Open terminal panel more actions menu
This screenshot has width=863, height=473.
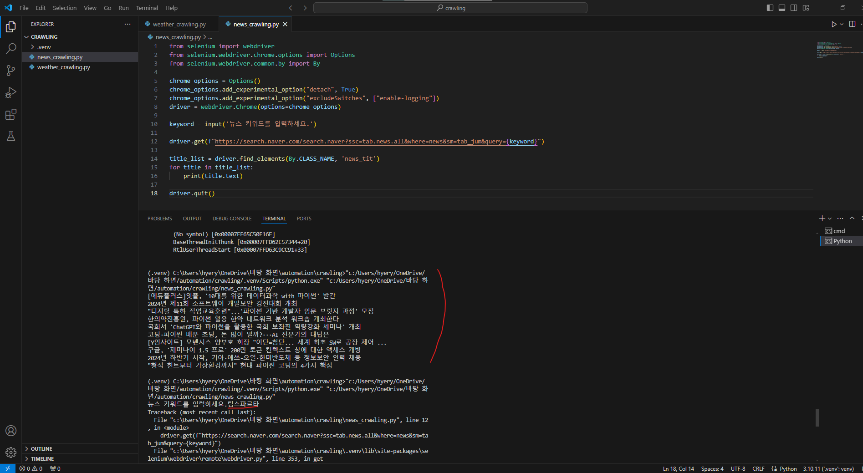point(840,219)
